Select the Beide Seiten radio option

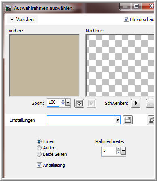coord(39,154)
